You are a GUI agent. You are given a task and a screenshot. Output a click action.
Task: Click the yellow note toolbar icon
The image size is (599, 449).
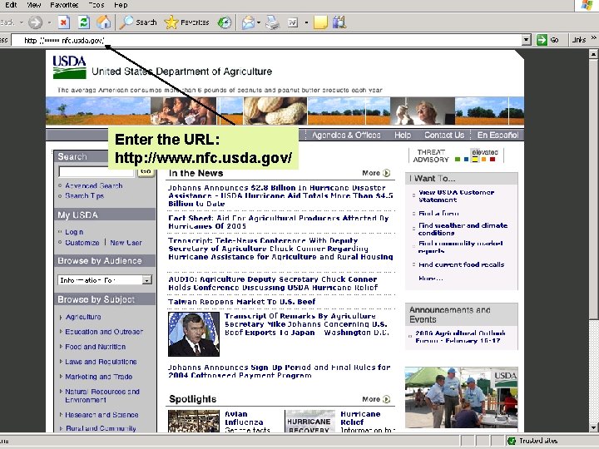pyautogui.click(x=320, y=22)
